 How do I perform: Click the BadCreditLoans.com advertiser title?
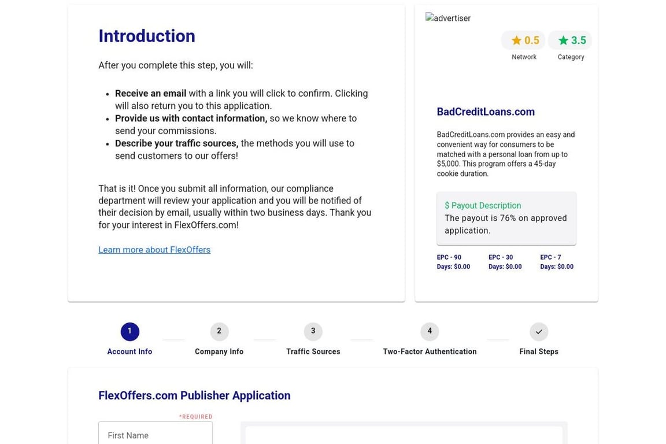pos(486,112)
